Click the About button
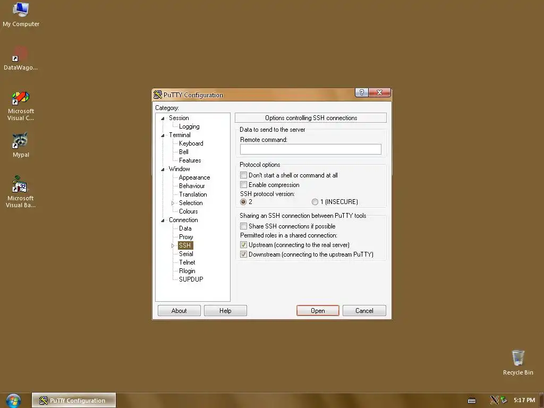544x408 pixels. click(x=179, y=310)
